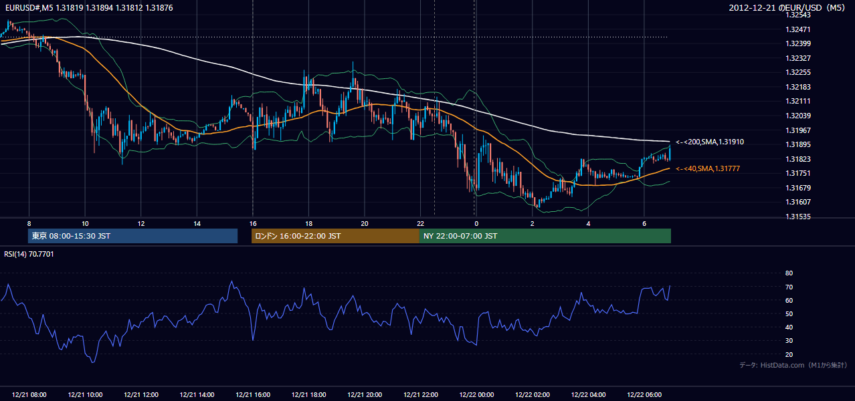Select the Tokyo 08:00-15:30 JST session bar
Viewport: 855px width, 401px height.
[x=132, y=236]
